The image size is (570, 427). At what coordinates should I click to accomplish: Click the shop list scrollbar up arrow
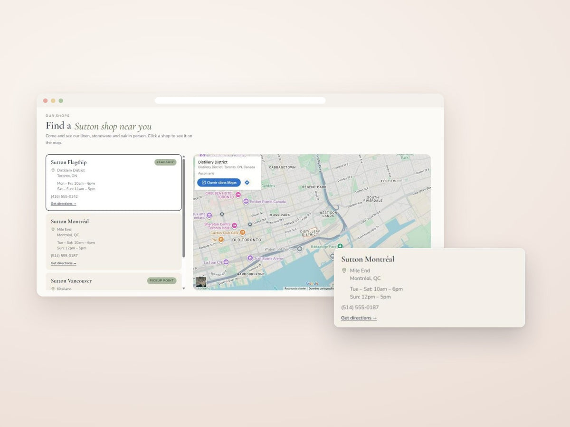184,156
